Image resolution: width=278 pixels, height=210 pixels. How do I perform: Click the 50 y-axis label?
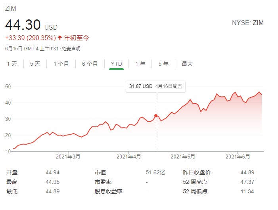tap(8, 87)
